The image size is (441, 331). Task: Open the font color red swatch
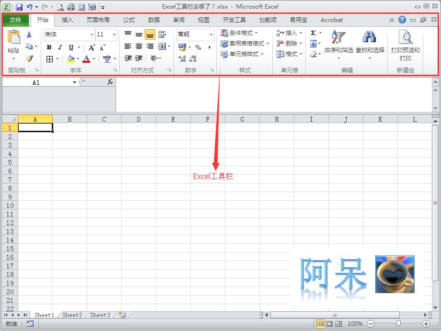point(86,58)
